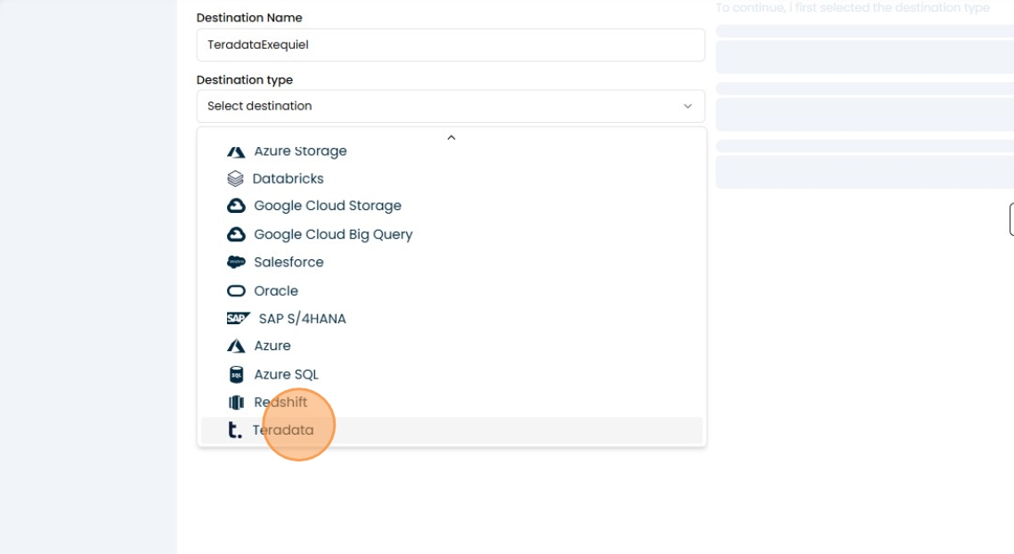Click the Azure SQL database icon
1014x554 pixels.
[236, 374]
